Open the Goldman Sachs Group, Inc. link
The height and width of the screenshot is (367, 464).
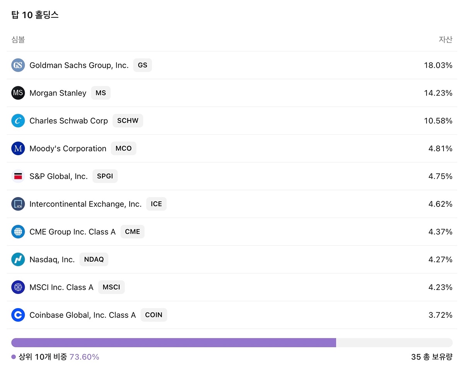tap(79, 65)
